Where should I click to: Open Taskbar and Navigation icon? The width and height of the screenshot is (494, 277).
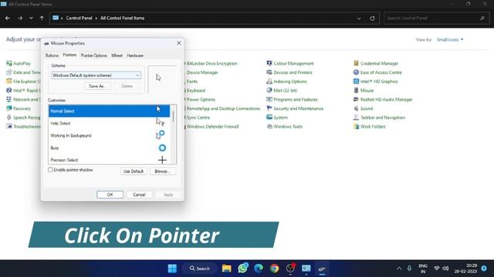click(356, 118)
